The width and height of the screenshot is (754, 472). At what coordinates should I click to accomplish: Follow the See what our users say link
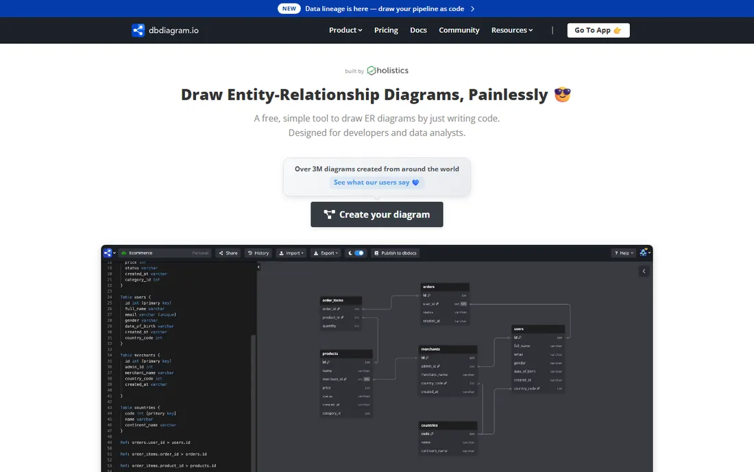coord(376,182)
